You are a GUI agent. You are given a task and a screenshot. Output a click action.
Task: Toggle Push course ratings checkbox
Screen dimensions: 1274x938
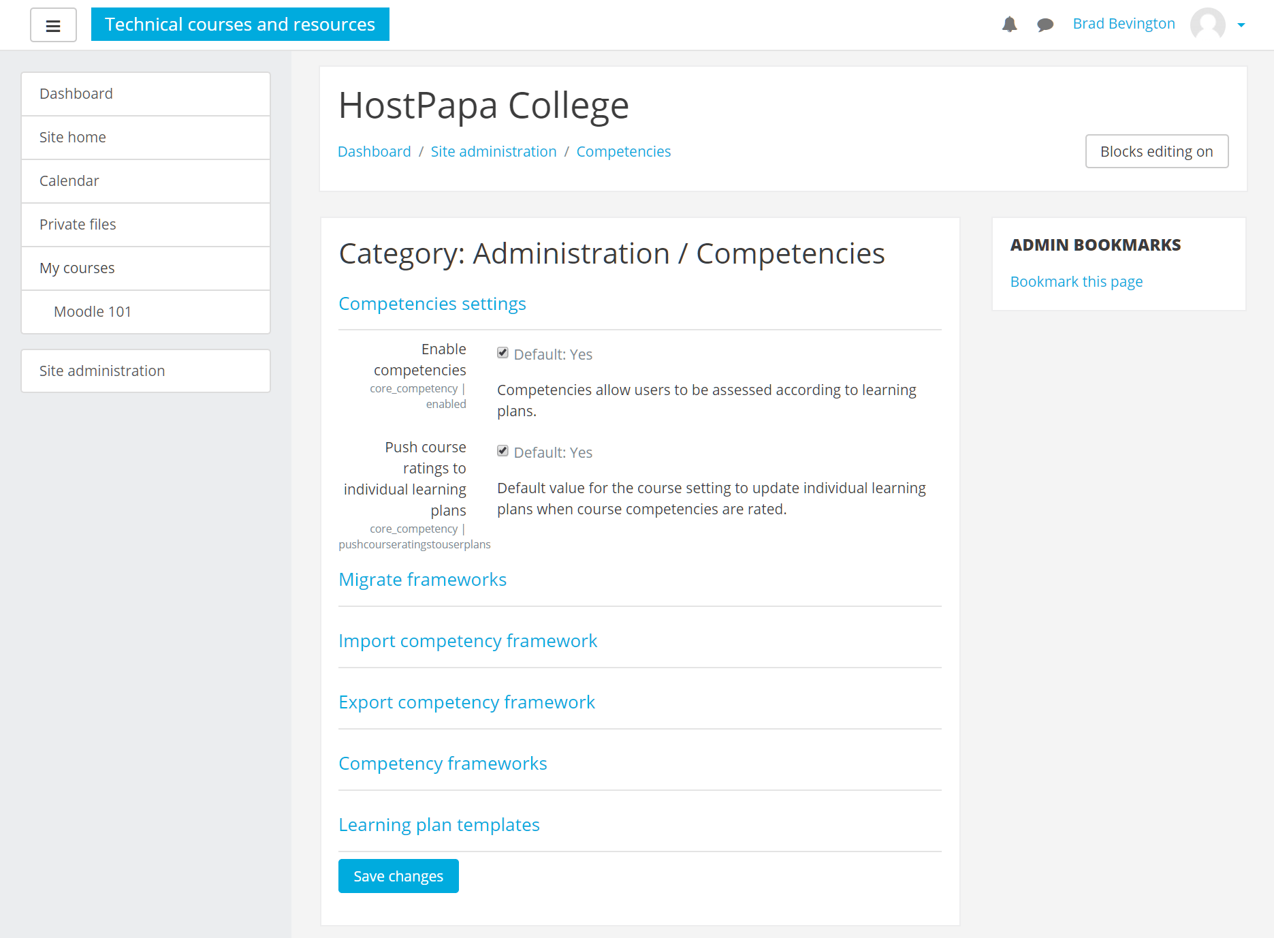503,451
